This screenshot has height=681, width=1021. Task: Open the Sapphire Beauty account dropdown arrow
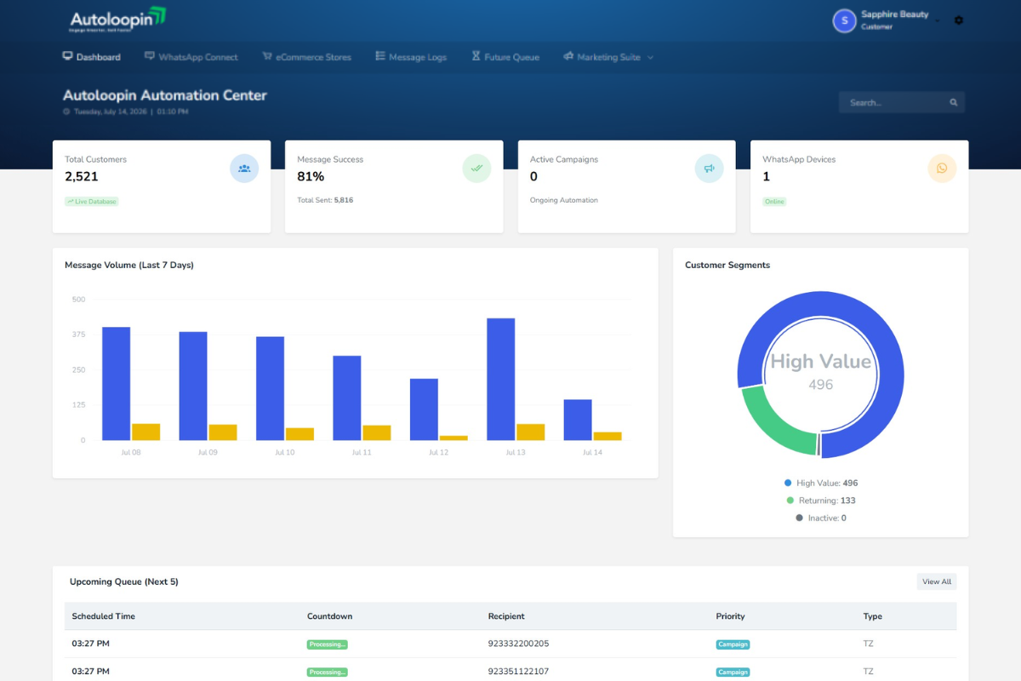[938, 20]
